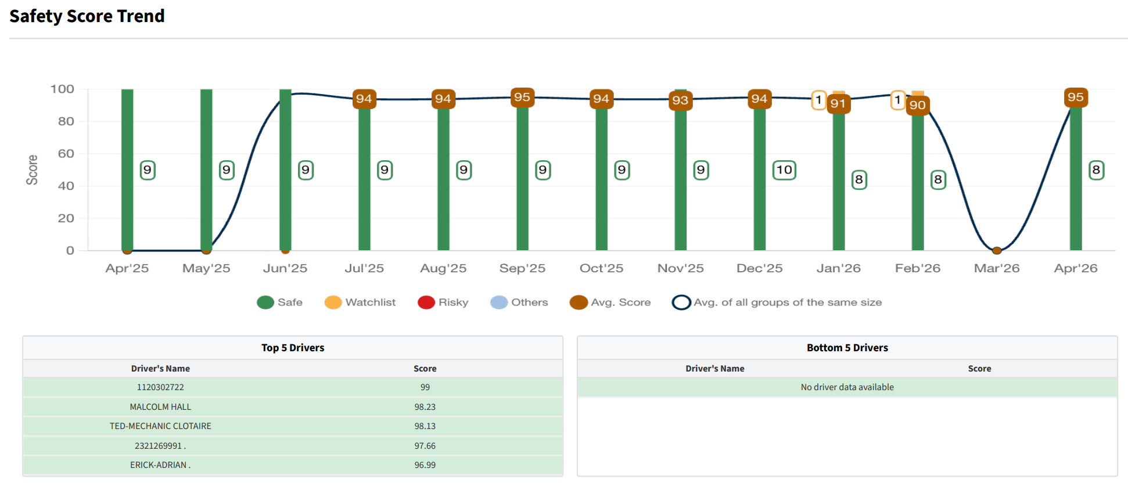Click the Jan'26 watchlist count label 1
Viewport: 1128px width, 490px height.
(x=818, y=100)
